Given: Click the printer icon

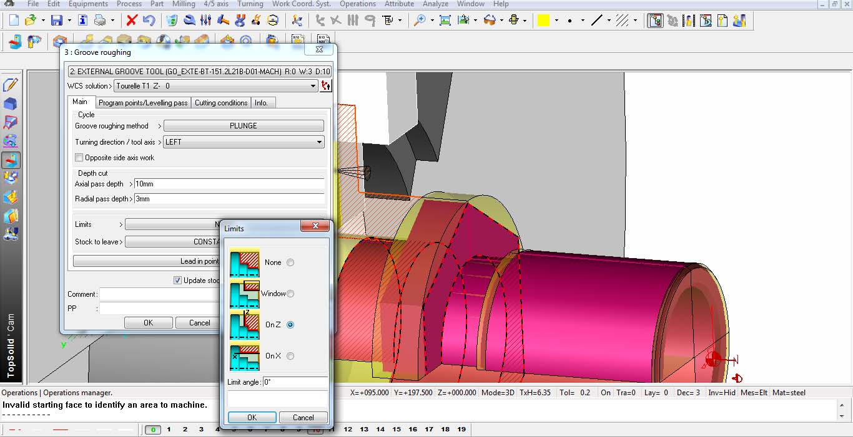Looking at the screenshot, I should 100,21.
